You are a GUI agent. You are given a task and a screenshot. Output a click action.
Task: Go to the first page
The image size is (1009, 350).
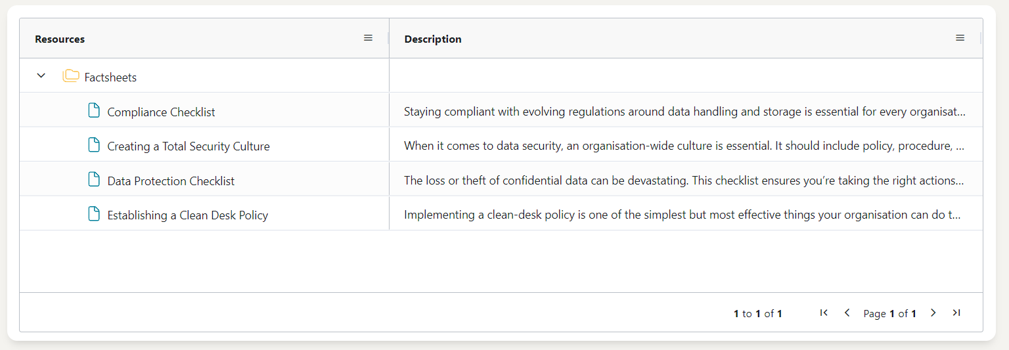824,313
